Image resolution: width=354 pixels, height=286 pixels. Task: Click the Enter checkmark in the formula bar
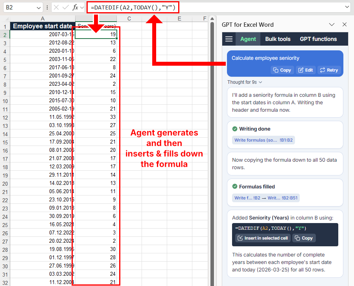tap(65, 7)
